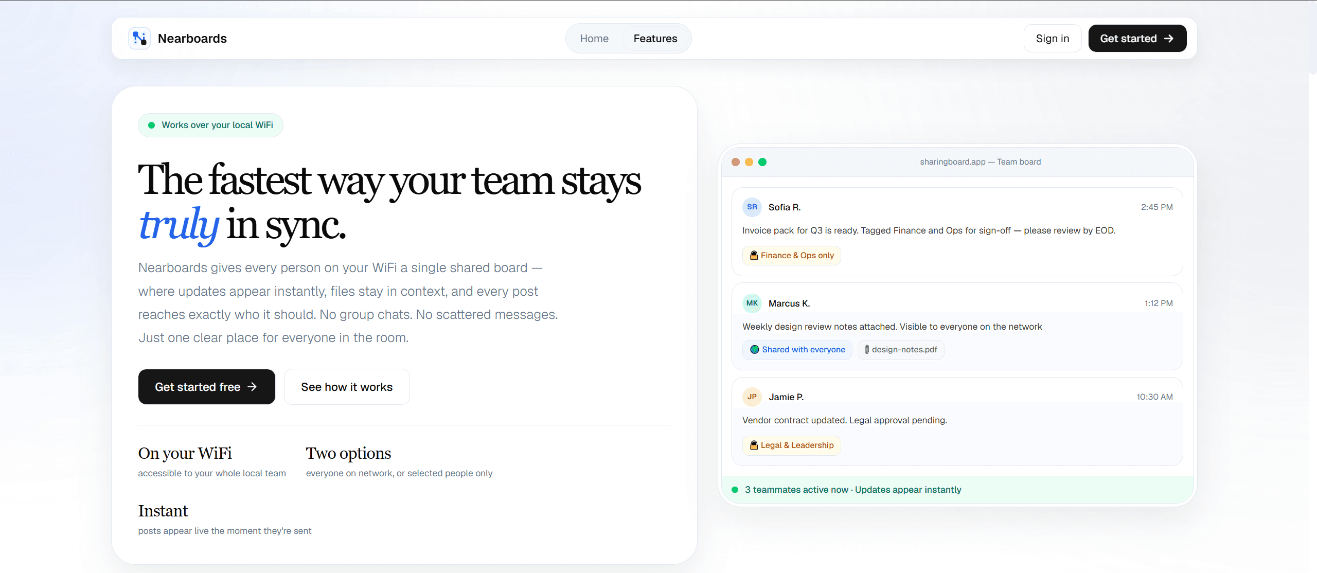This screenshot has height=573, width=1317.
Task: Click the green dot in the WiFi badge
Action: pyautogui.click(x=152, y=125)
